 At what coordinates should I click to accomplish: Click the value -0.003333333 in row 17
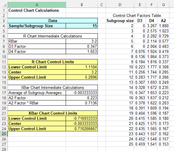pos(82,93)
